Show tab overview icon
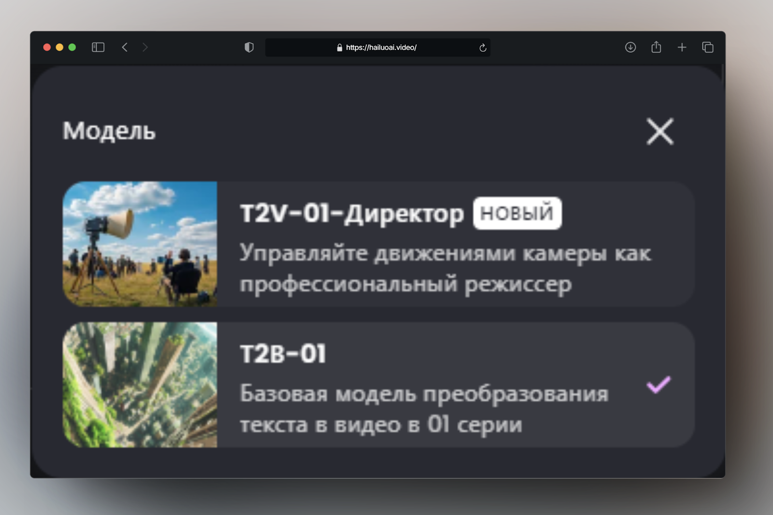Image resolution: width=773 pixels, height=515 pixels. pos(708,47)
